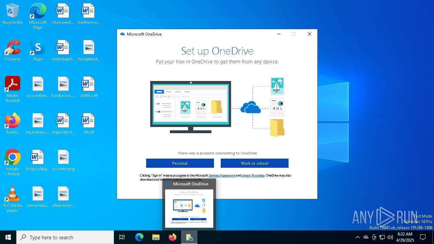The width and height of the screenshot is (434, 244).
Task: Select the fundvision... image file
Action: click(63, 87)
